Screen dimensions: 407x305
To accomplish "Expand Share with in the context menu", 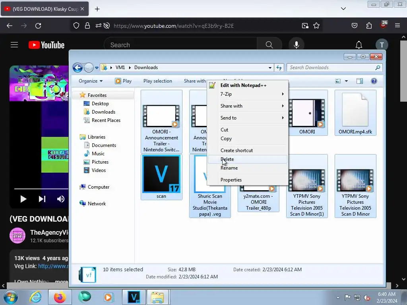I will pyautogui.click(x=248, y=106).
